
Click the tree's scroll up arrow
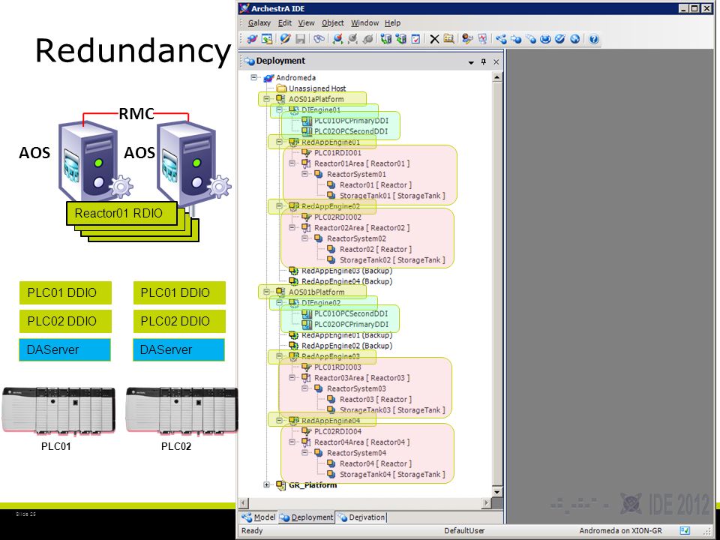click(496, 77)
